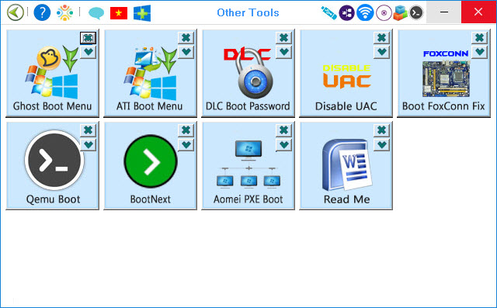Open the blue question mark help icon
The image size is (497, 308).
[42, 12]
